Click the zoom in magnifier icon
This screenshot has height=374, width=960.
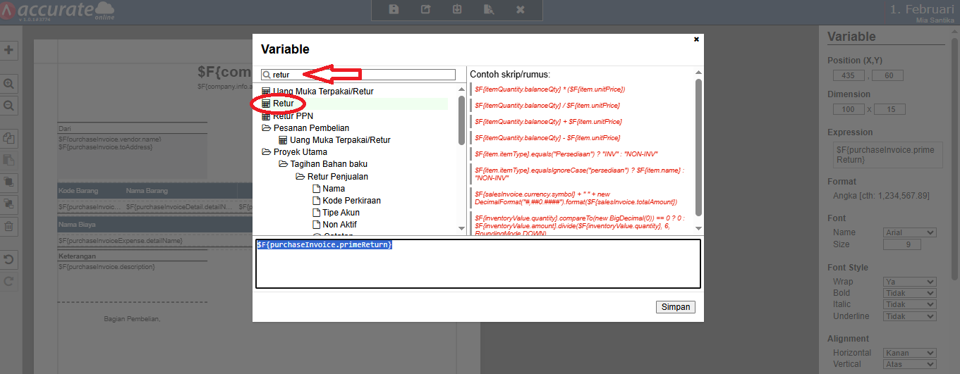(9, 83)
